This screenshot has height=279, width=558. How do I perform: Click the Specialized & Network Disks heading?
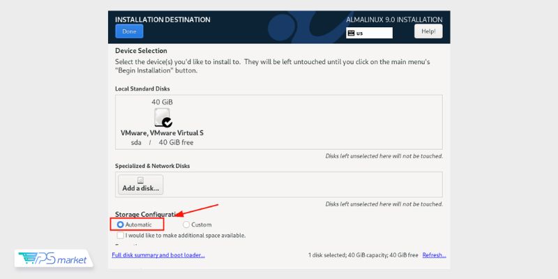152,166
